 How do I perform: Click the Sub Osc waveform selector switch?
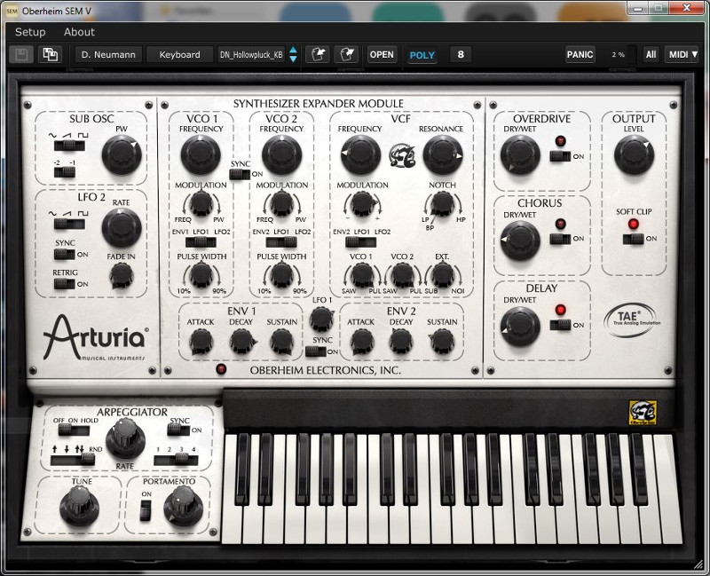point(69,146)
